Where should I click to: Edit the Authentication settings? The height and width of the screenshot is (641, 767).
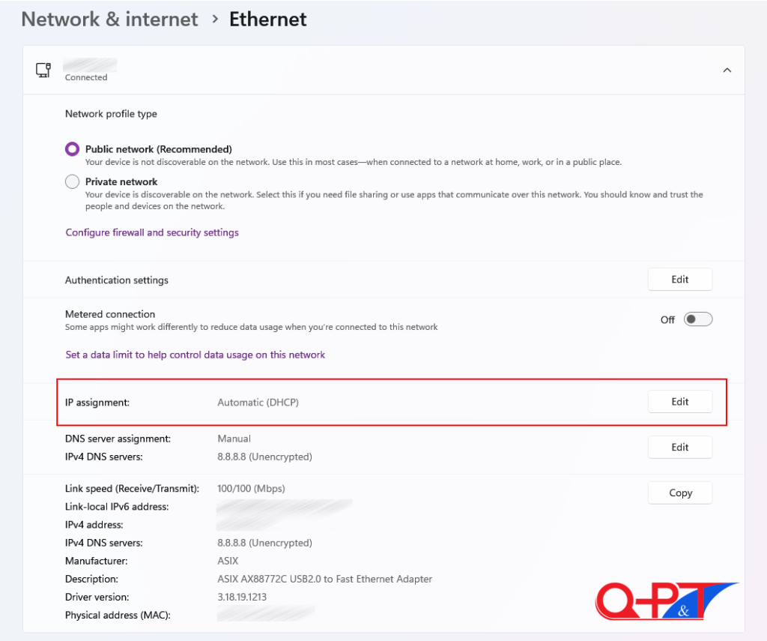pyautogui.click(x=679, y=280)
